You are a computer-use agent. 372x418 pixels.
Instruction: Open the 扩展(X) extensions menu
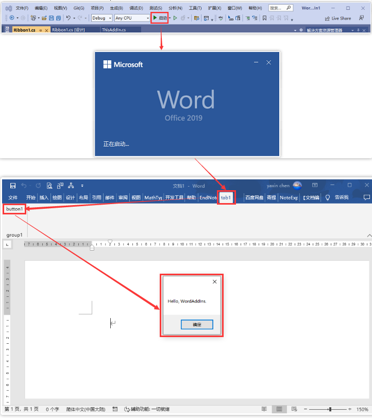(x=214, y=8)
